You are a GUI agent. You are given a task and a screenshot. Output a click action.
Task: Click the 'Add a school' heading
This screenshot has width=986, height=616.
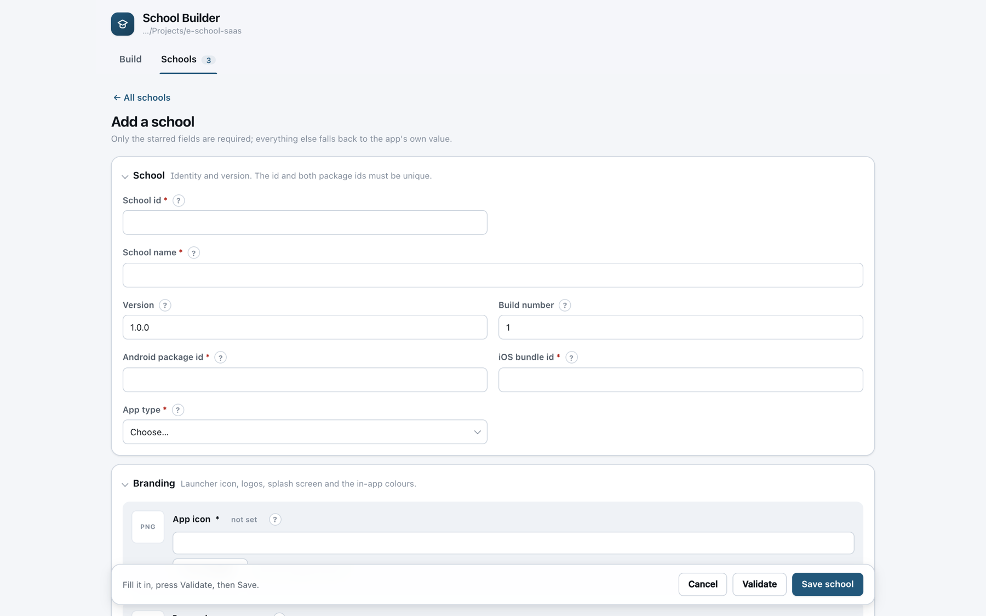click(x=153, y=122)
